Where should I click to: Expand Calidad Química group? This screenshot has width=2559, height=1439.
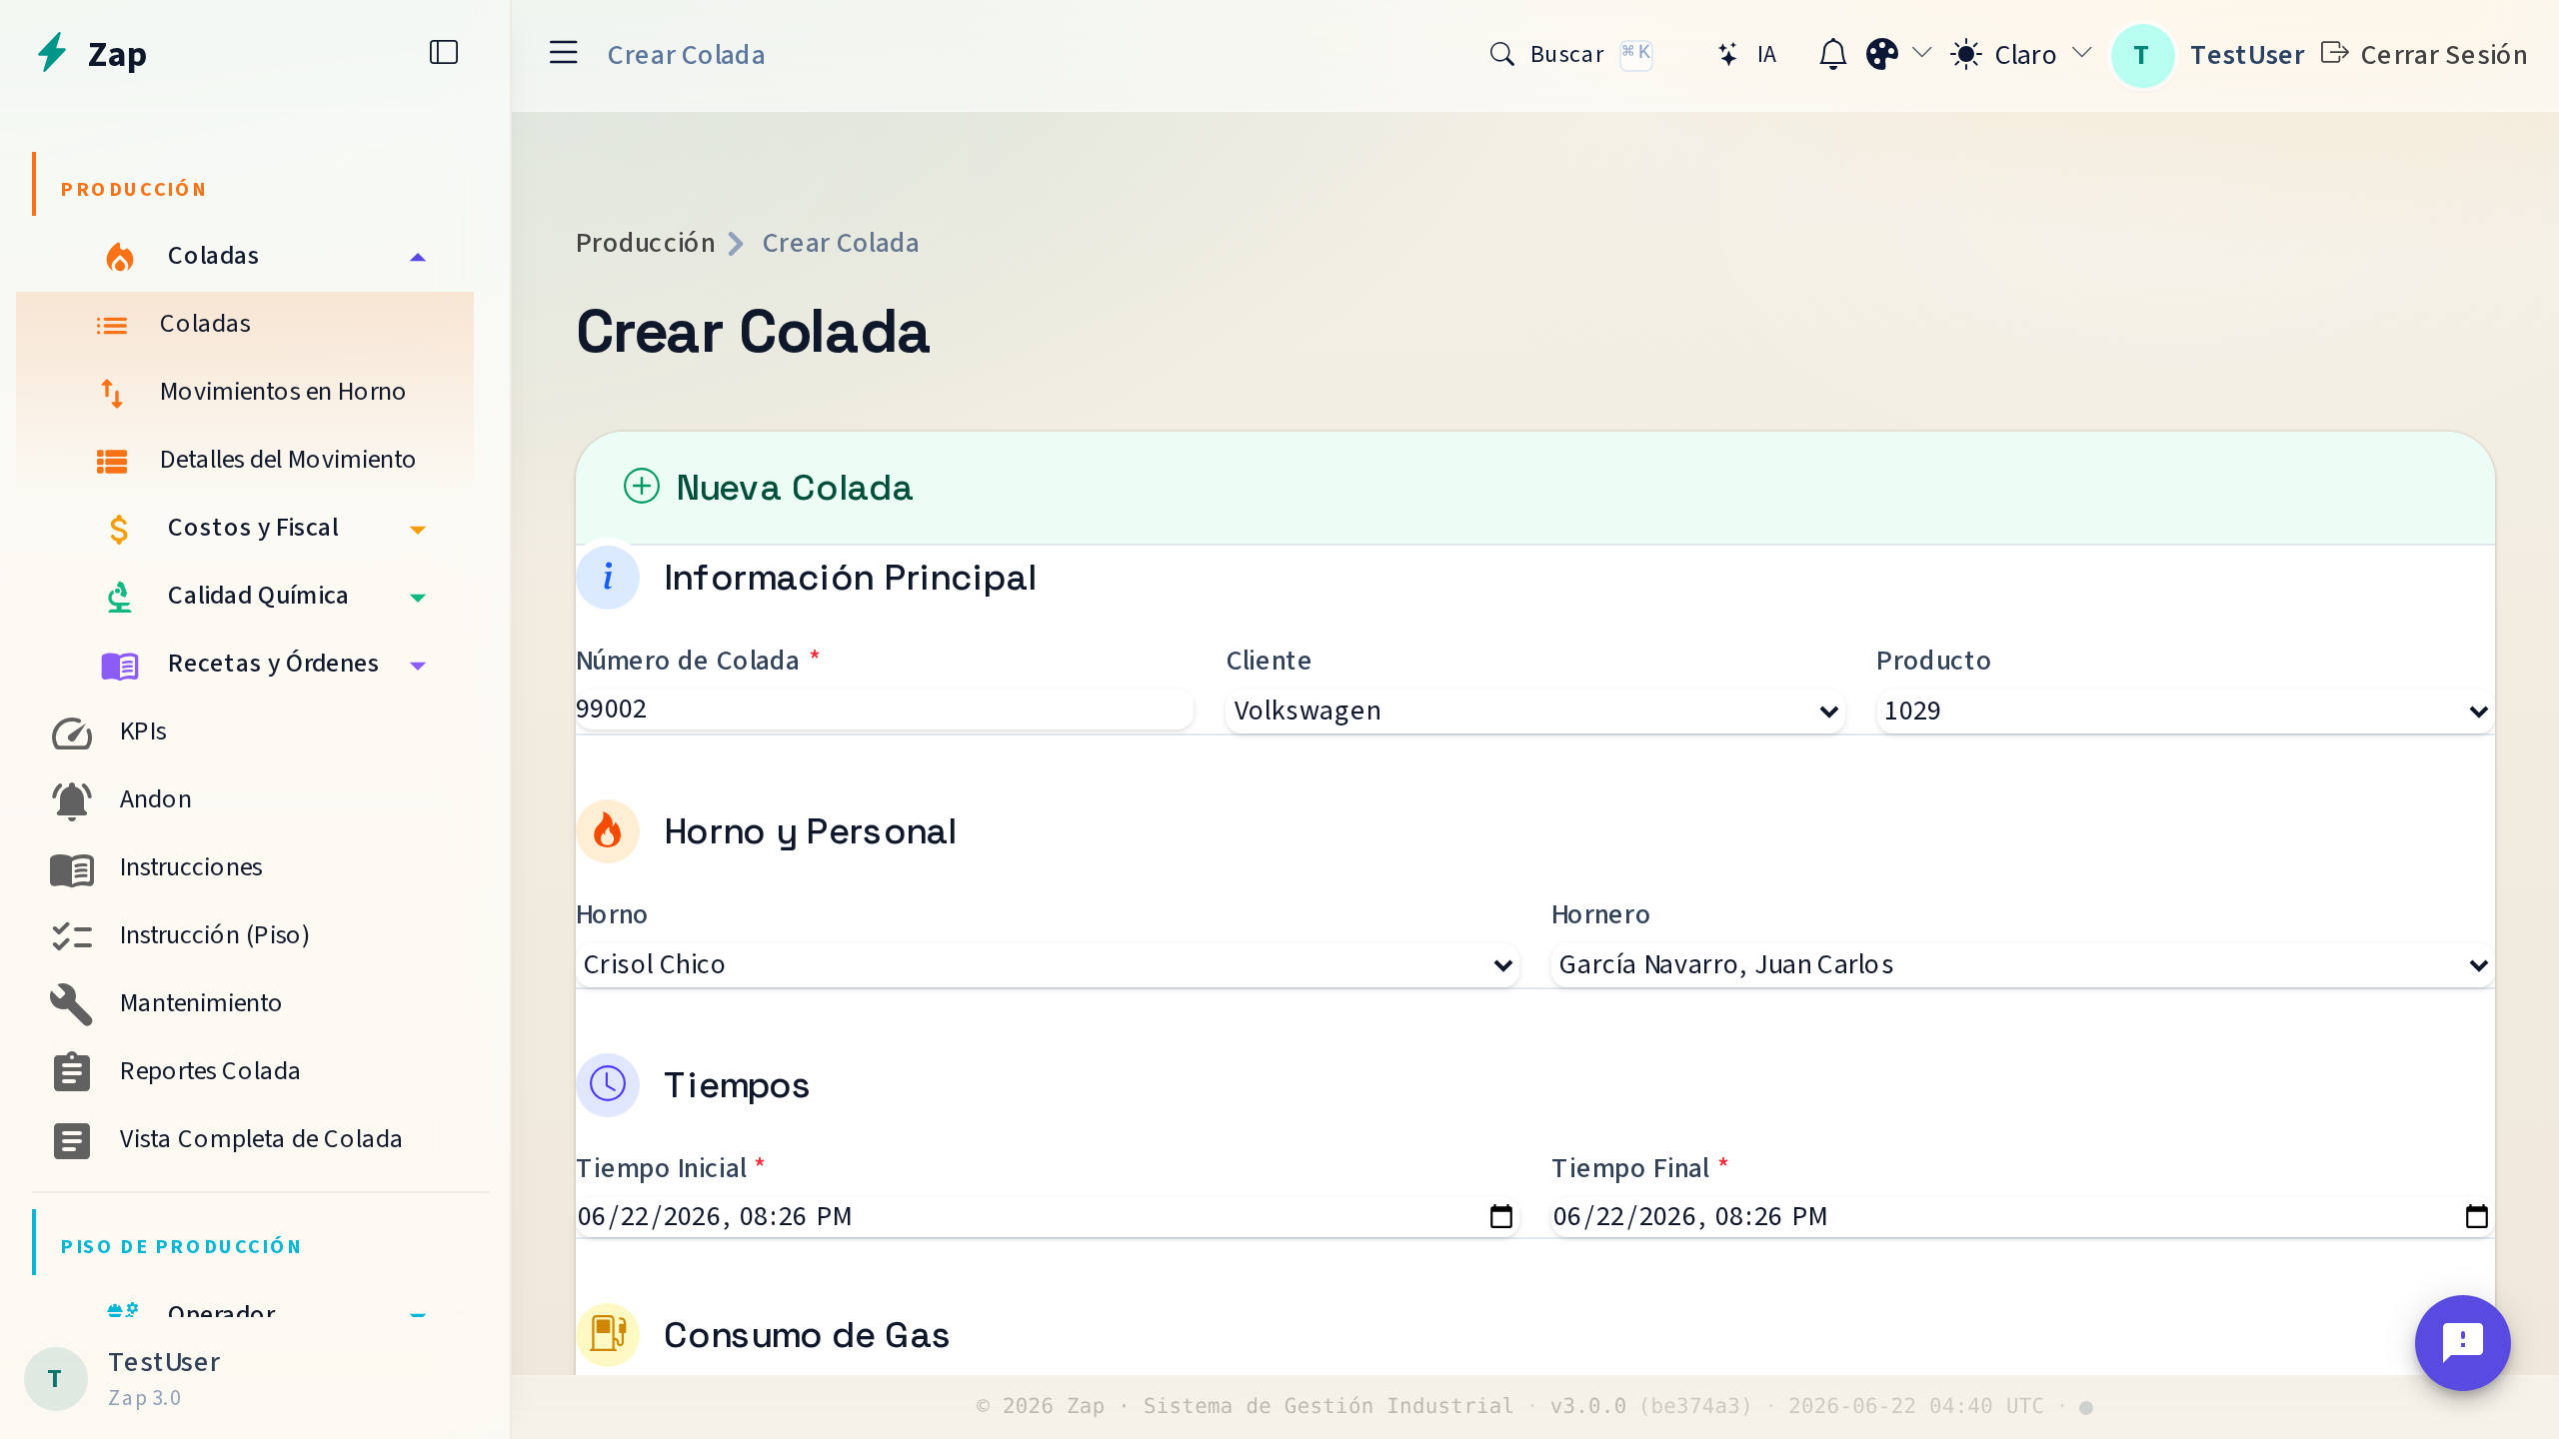tap(418, 598)
